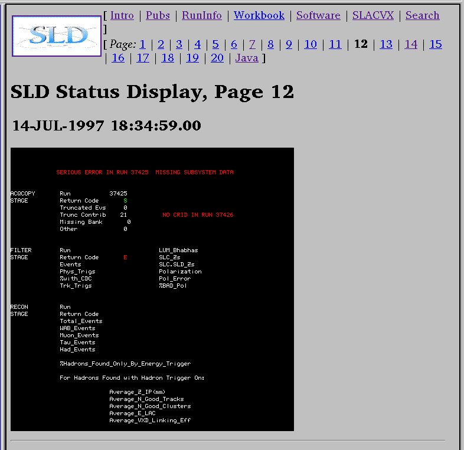Go to the Pubs page
Viewport: 464px width, 450px height.
158,15
